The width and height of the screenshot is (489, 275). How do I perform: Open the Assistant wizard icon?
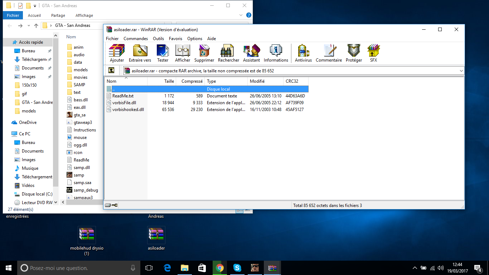pos(251,53)
